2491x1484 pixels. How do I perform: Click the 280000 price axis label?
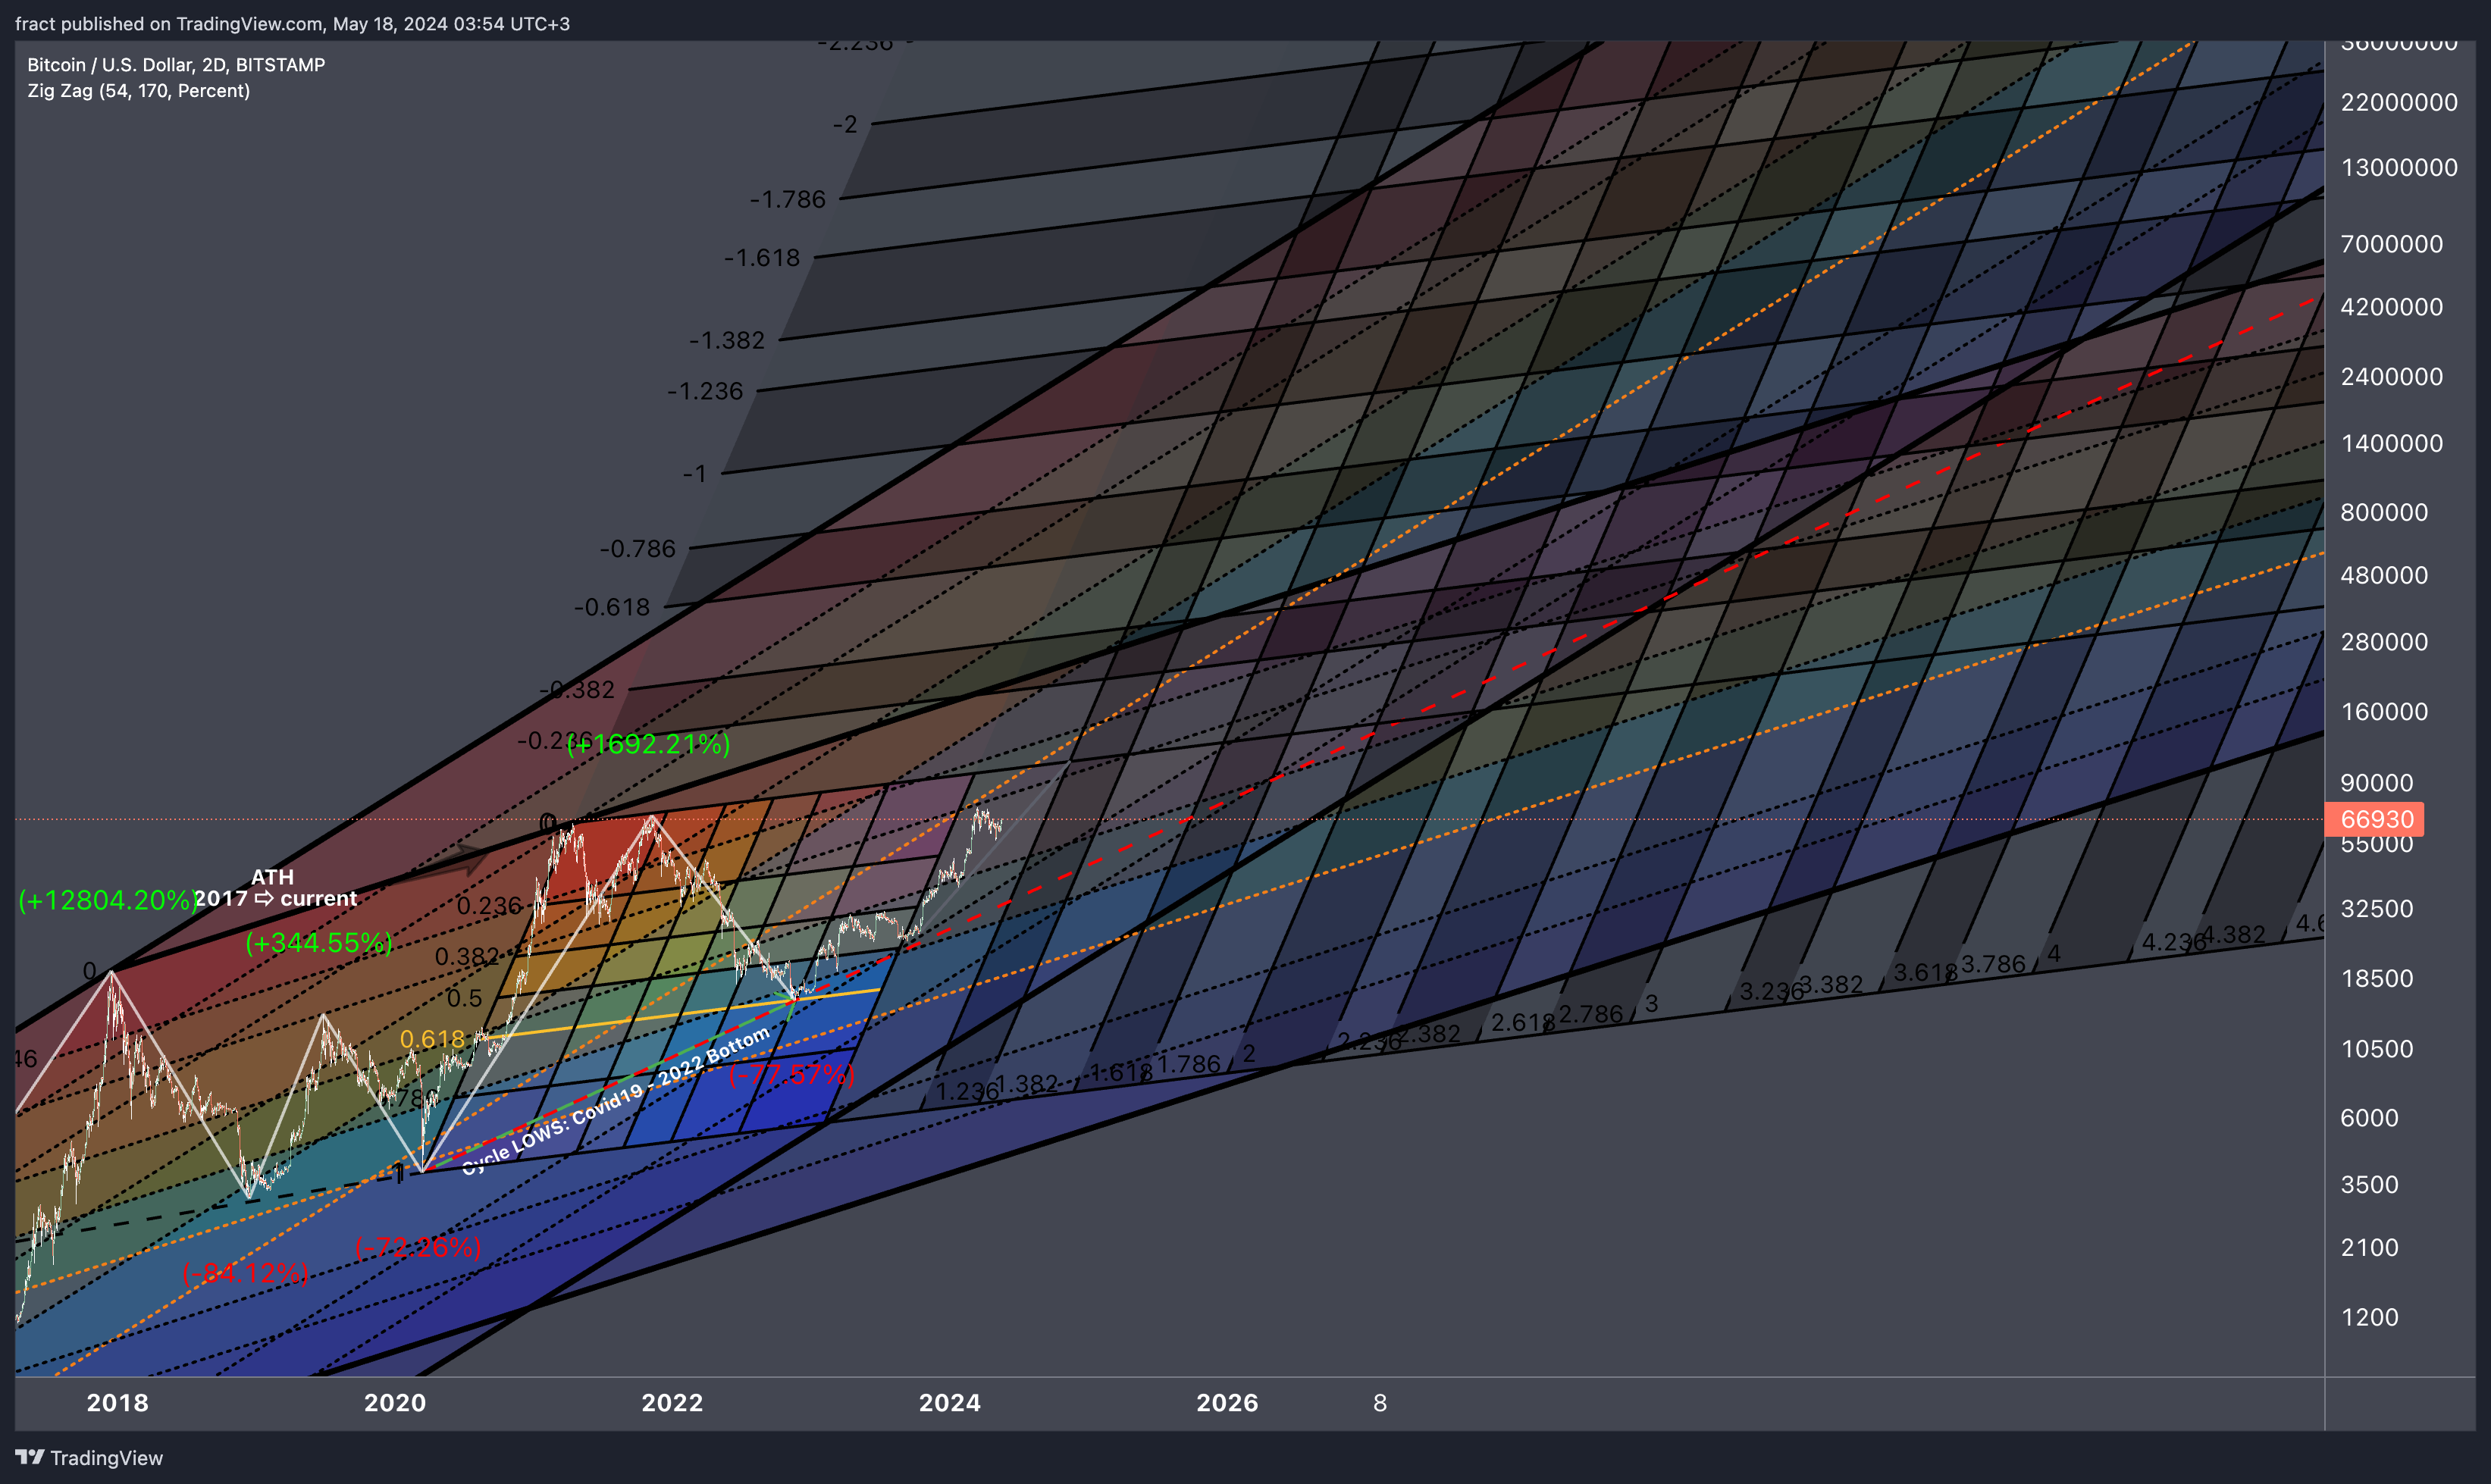(2384, 642)
